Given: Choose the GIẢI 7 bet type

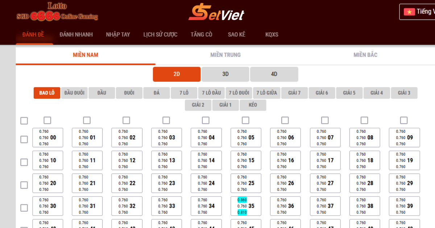Looking at the screenshot, I should point(294,93).
